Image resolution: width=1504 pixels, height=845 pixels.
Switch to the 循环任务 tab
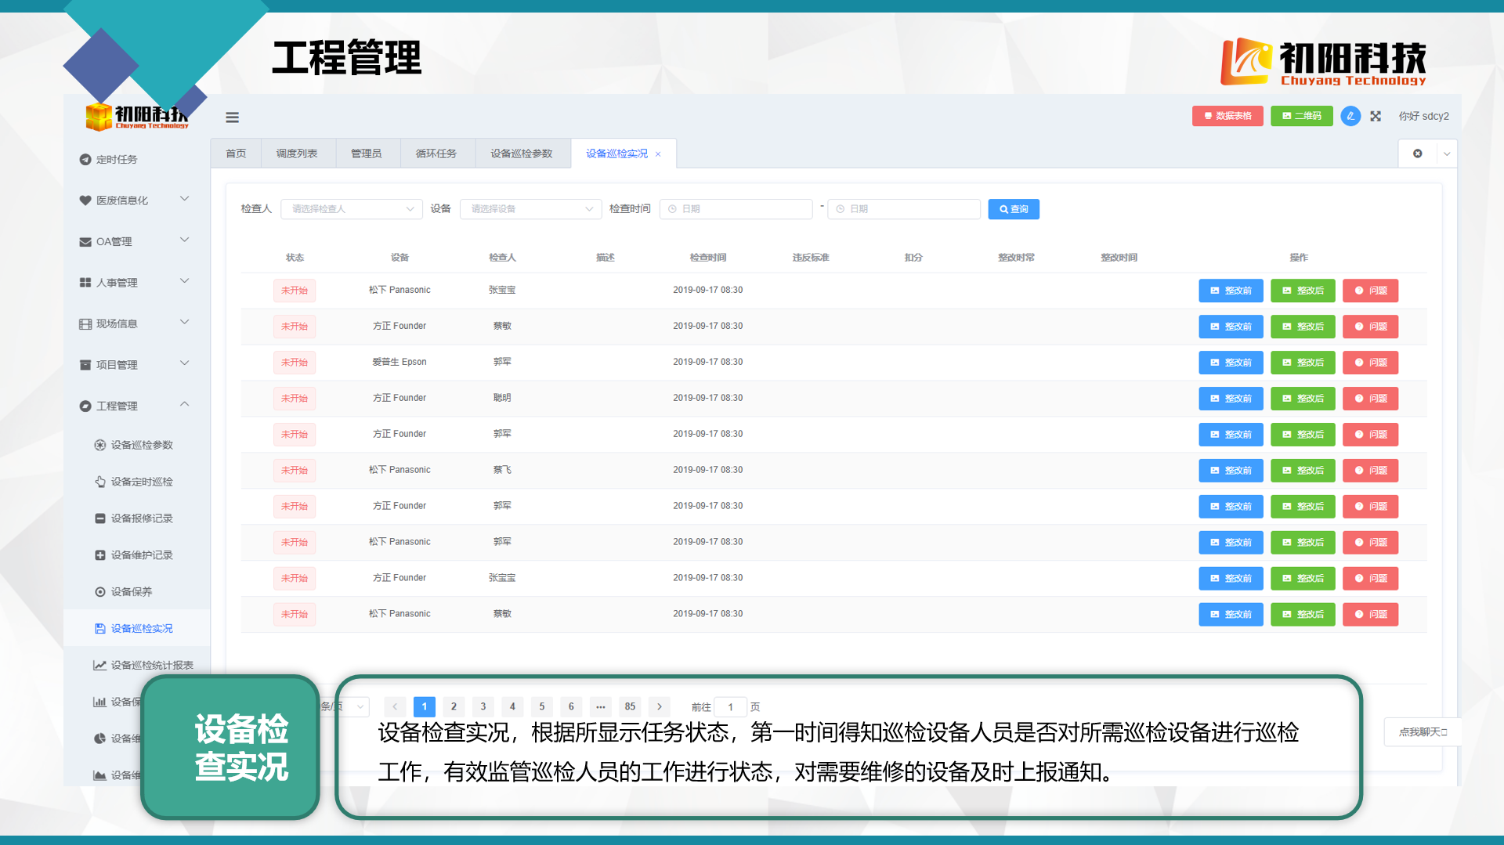pos(436,153)
